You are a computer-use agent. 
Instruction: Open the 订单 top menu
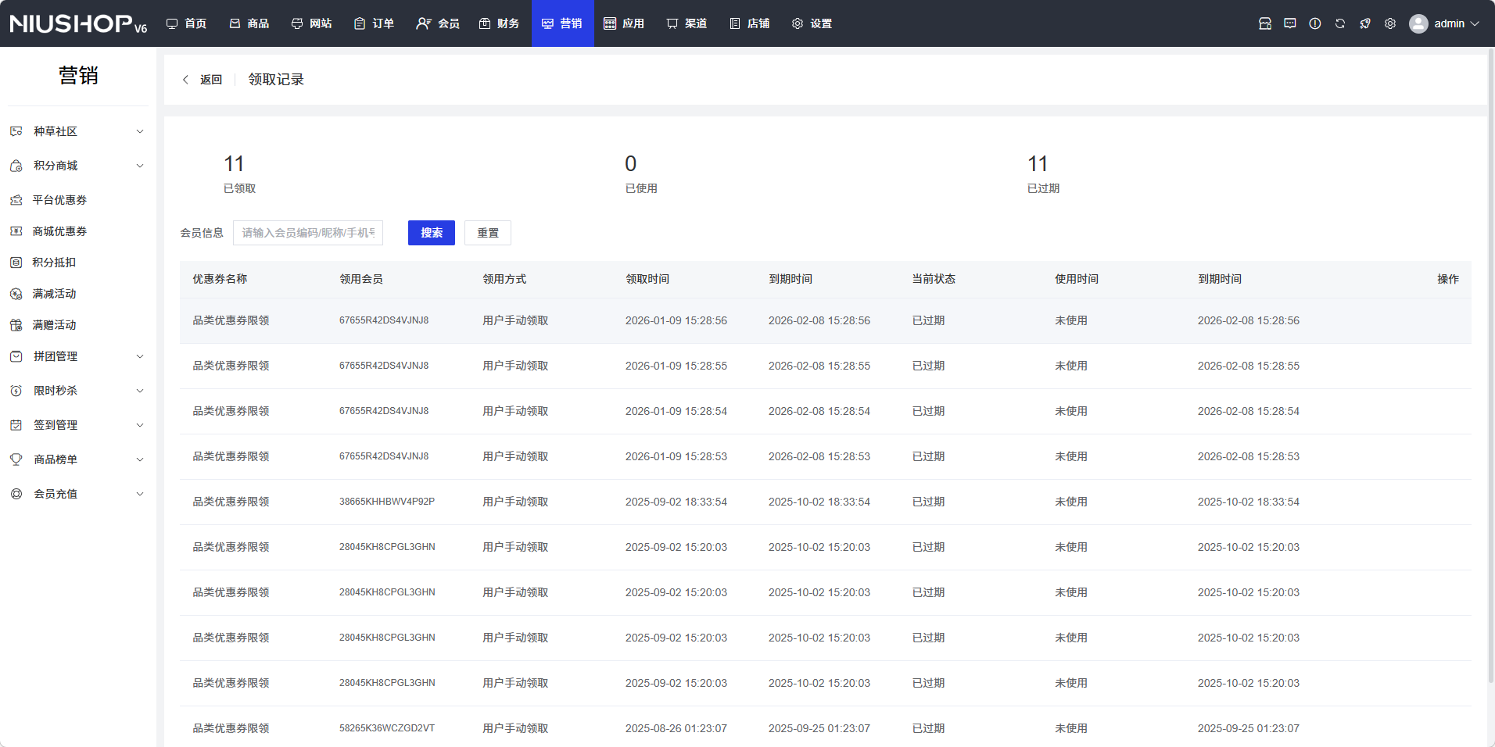[x=374, y=23]
